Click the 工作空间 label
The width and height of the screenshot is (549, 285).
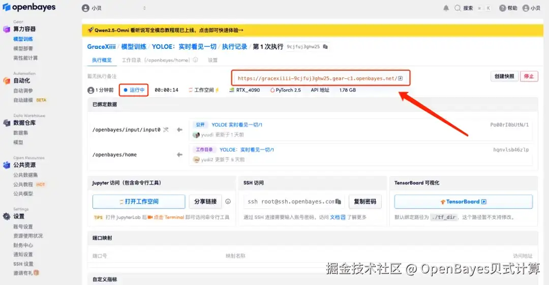(204, 90)
